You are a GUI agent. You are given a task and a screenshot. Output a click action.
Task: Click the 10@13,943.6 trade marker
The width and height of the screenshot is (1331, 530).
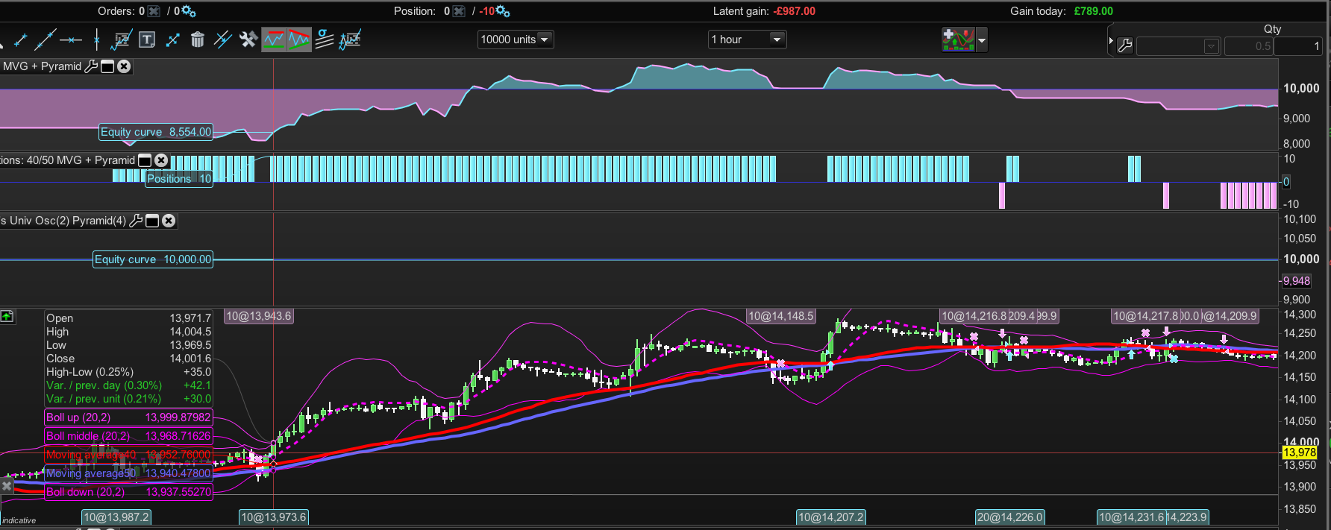point(259,316)
